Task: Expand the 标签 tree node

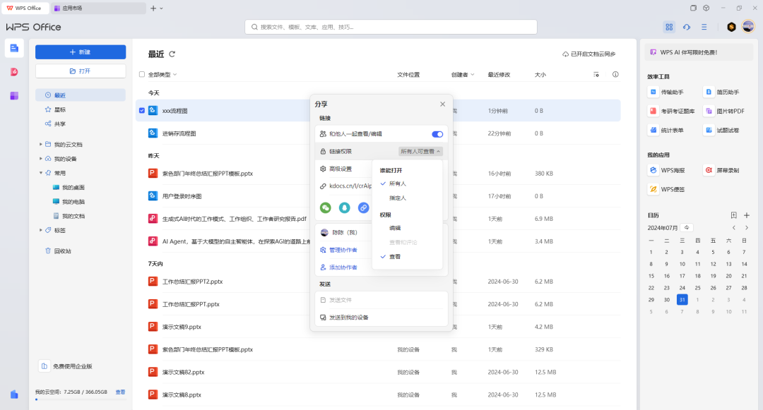Action: pos(41,230)
